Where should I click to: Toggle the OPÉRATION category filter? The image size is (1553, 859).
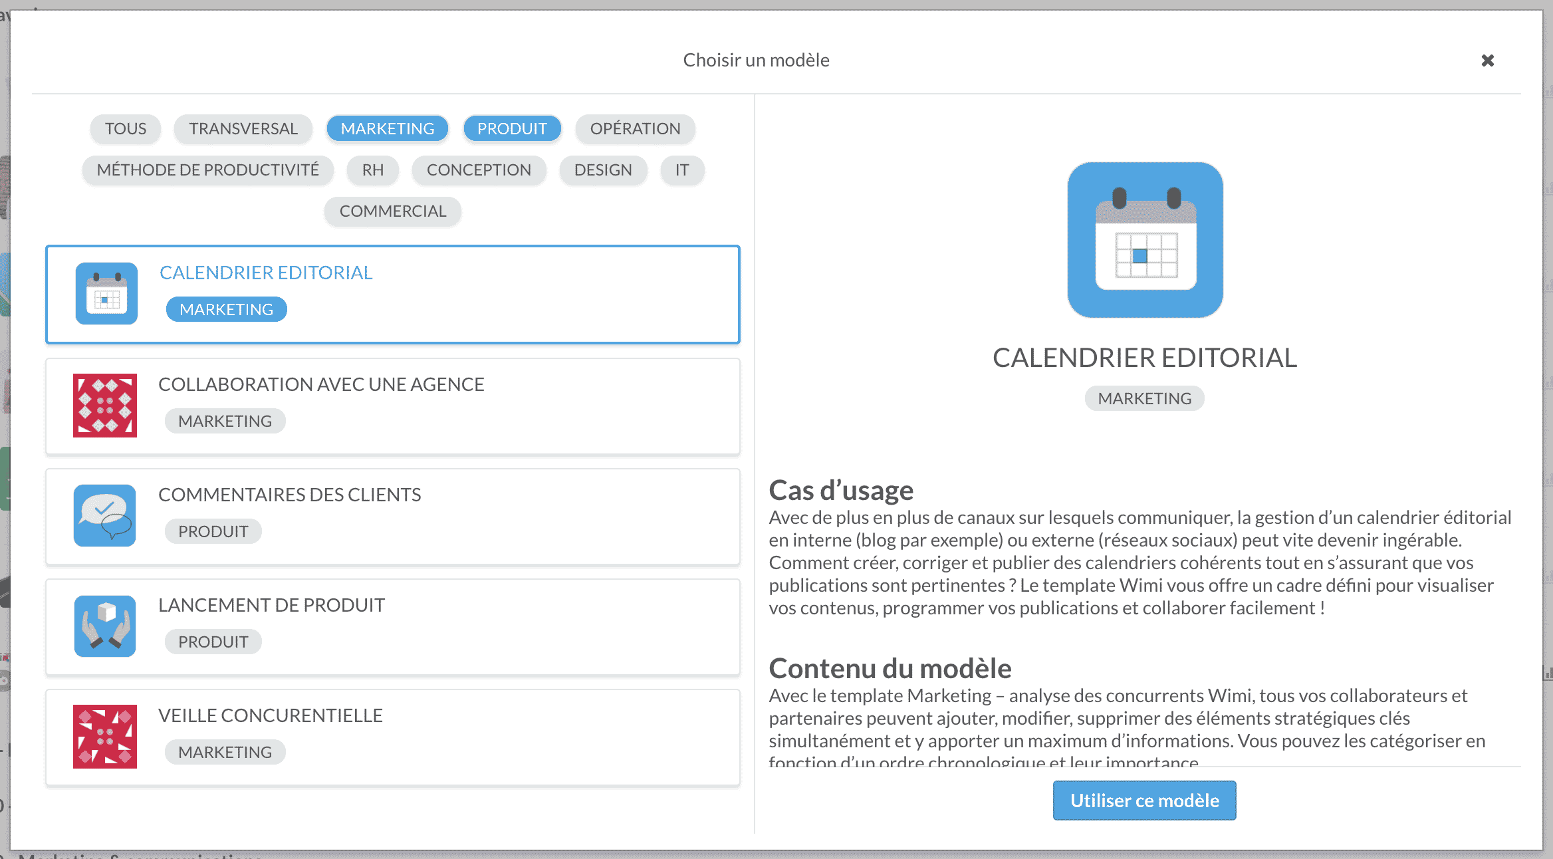pos(634,128)
